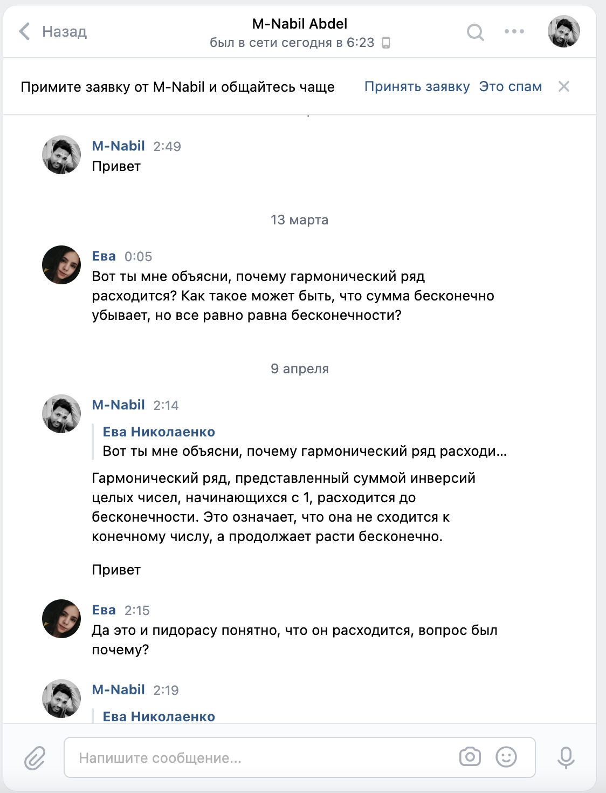
Task: Click the profile avatar in top right corner
Action: click(x=563, y=31)
